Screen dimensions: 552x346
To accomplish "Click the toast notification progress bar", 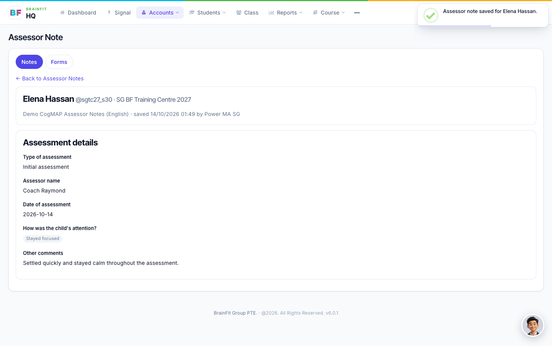I will coord(455,26).
